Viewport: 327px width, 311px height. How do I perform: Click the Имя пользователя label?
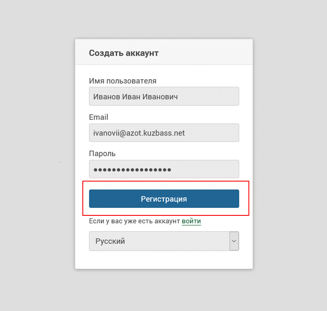pos(123,81)
